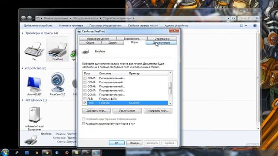Screen dimensions: 278x156
Task: Select the 'Печать в файл' port row text
Action: [108, 99]
